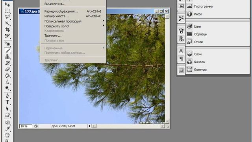Click the greyed Переменные submenu entry
This screenshot has width=252, height=142.
[73, 48]
